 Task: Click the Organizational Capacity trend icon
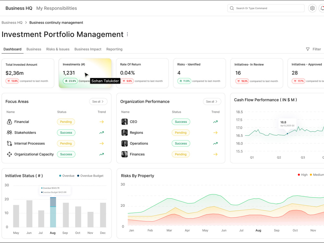(x=101, y=154)
